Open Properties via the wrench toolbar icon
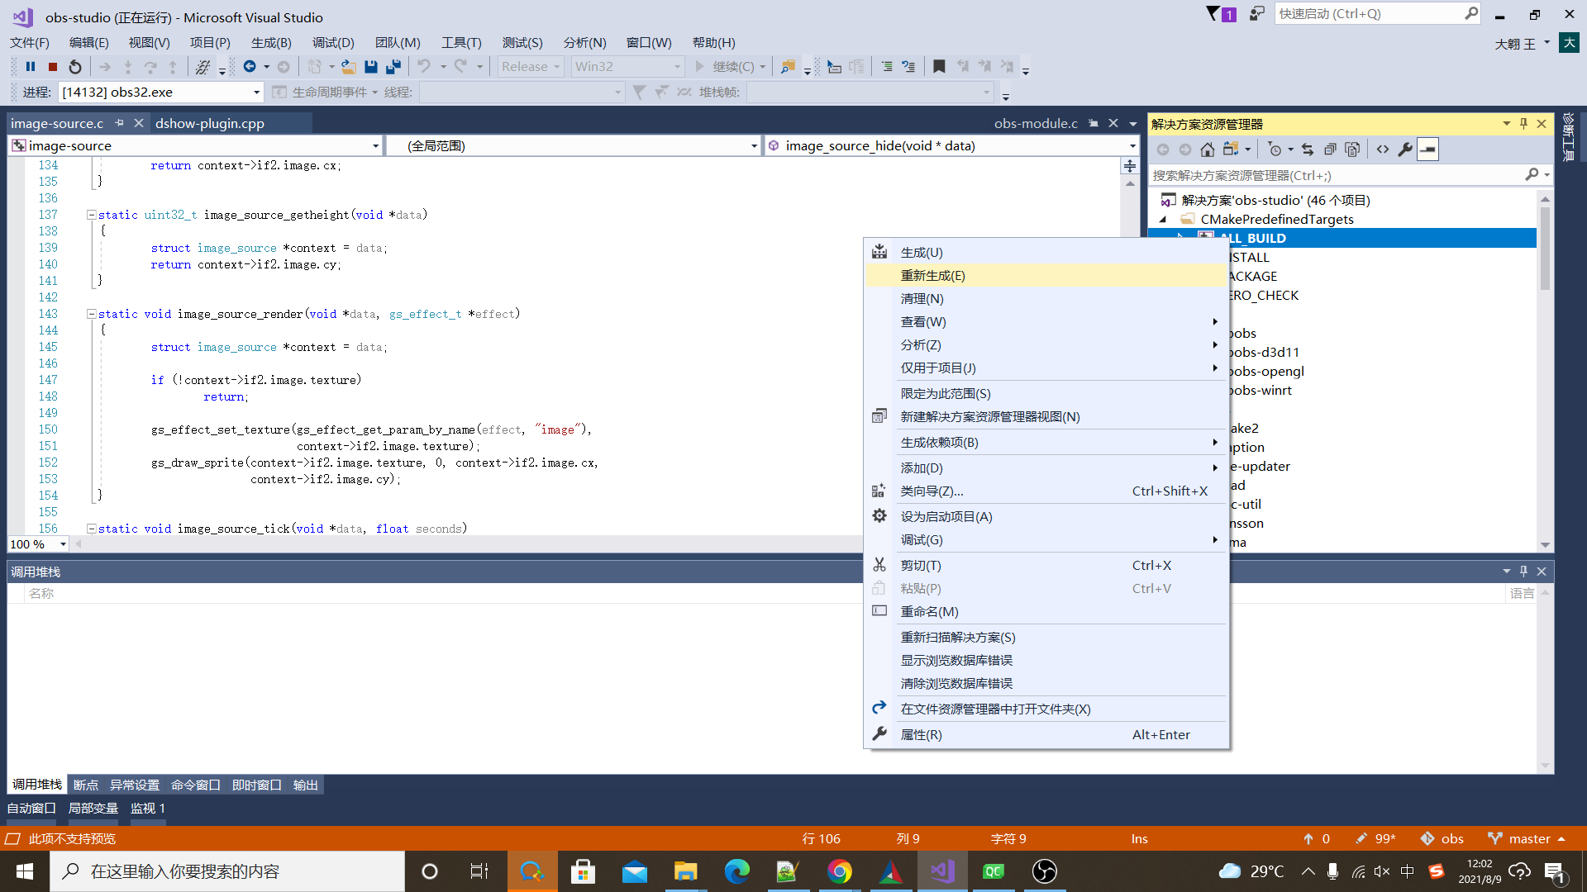1587x892 pixels. 1405,149
